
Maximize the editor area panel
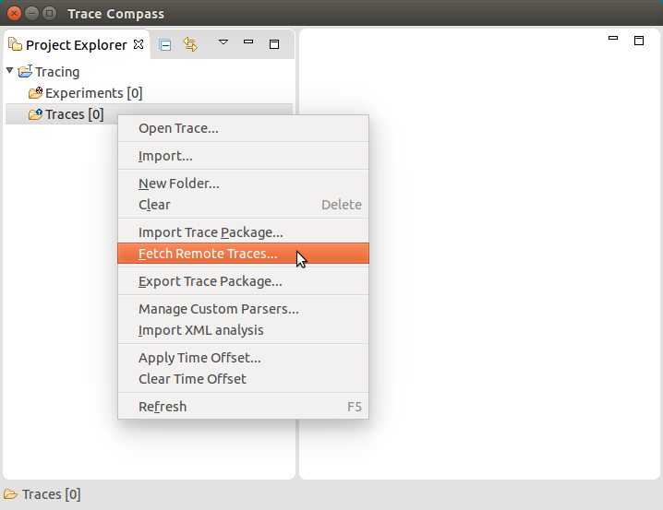639,40
